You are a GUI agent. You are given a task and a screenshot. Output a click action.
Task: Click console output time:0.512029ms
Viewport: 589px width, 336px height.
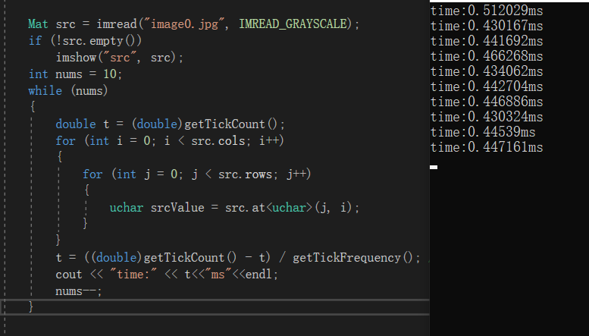[487, 11]
